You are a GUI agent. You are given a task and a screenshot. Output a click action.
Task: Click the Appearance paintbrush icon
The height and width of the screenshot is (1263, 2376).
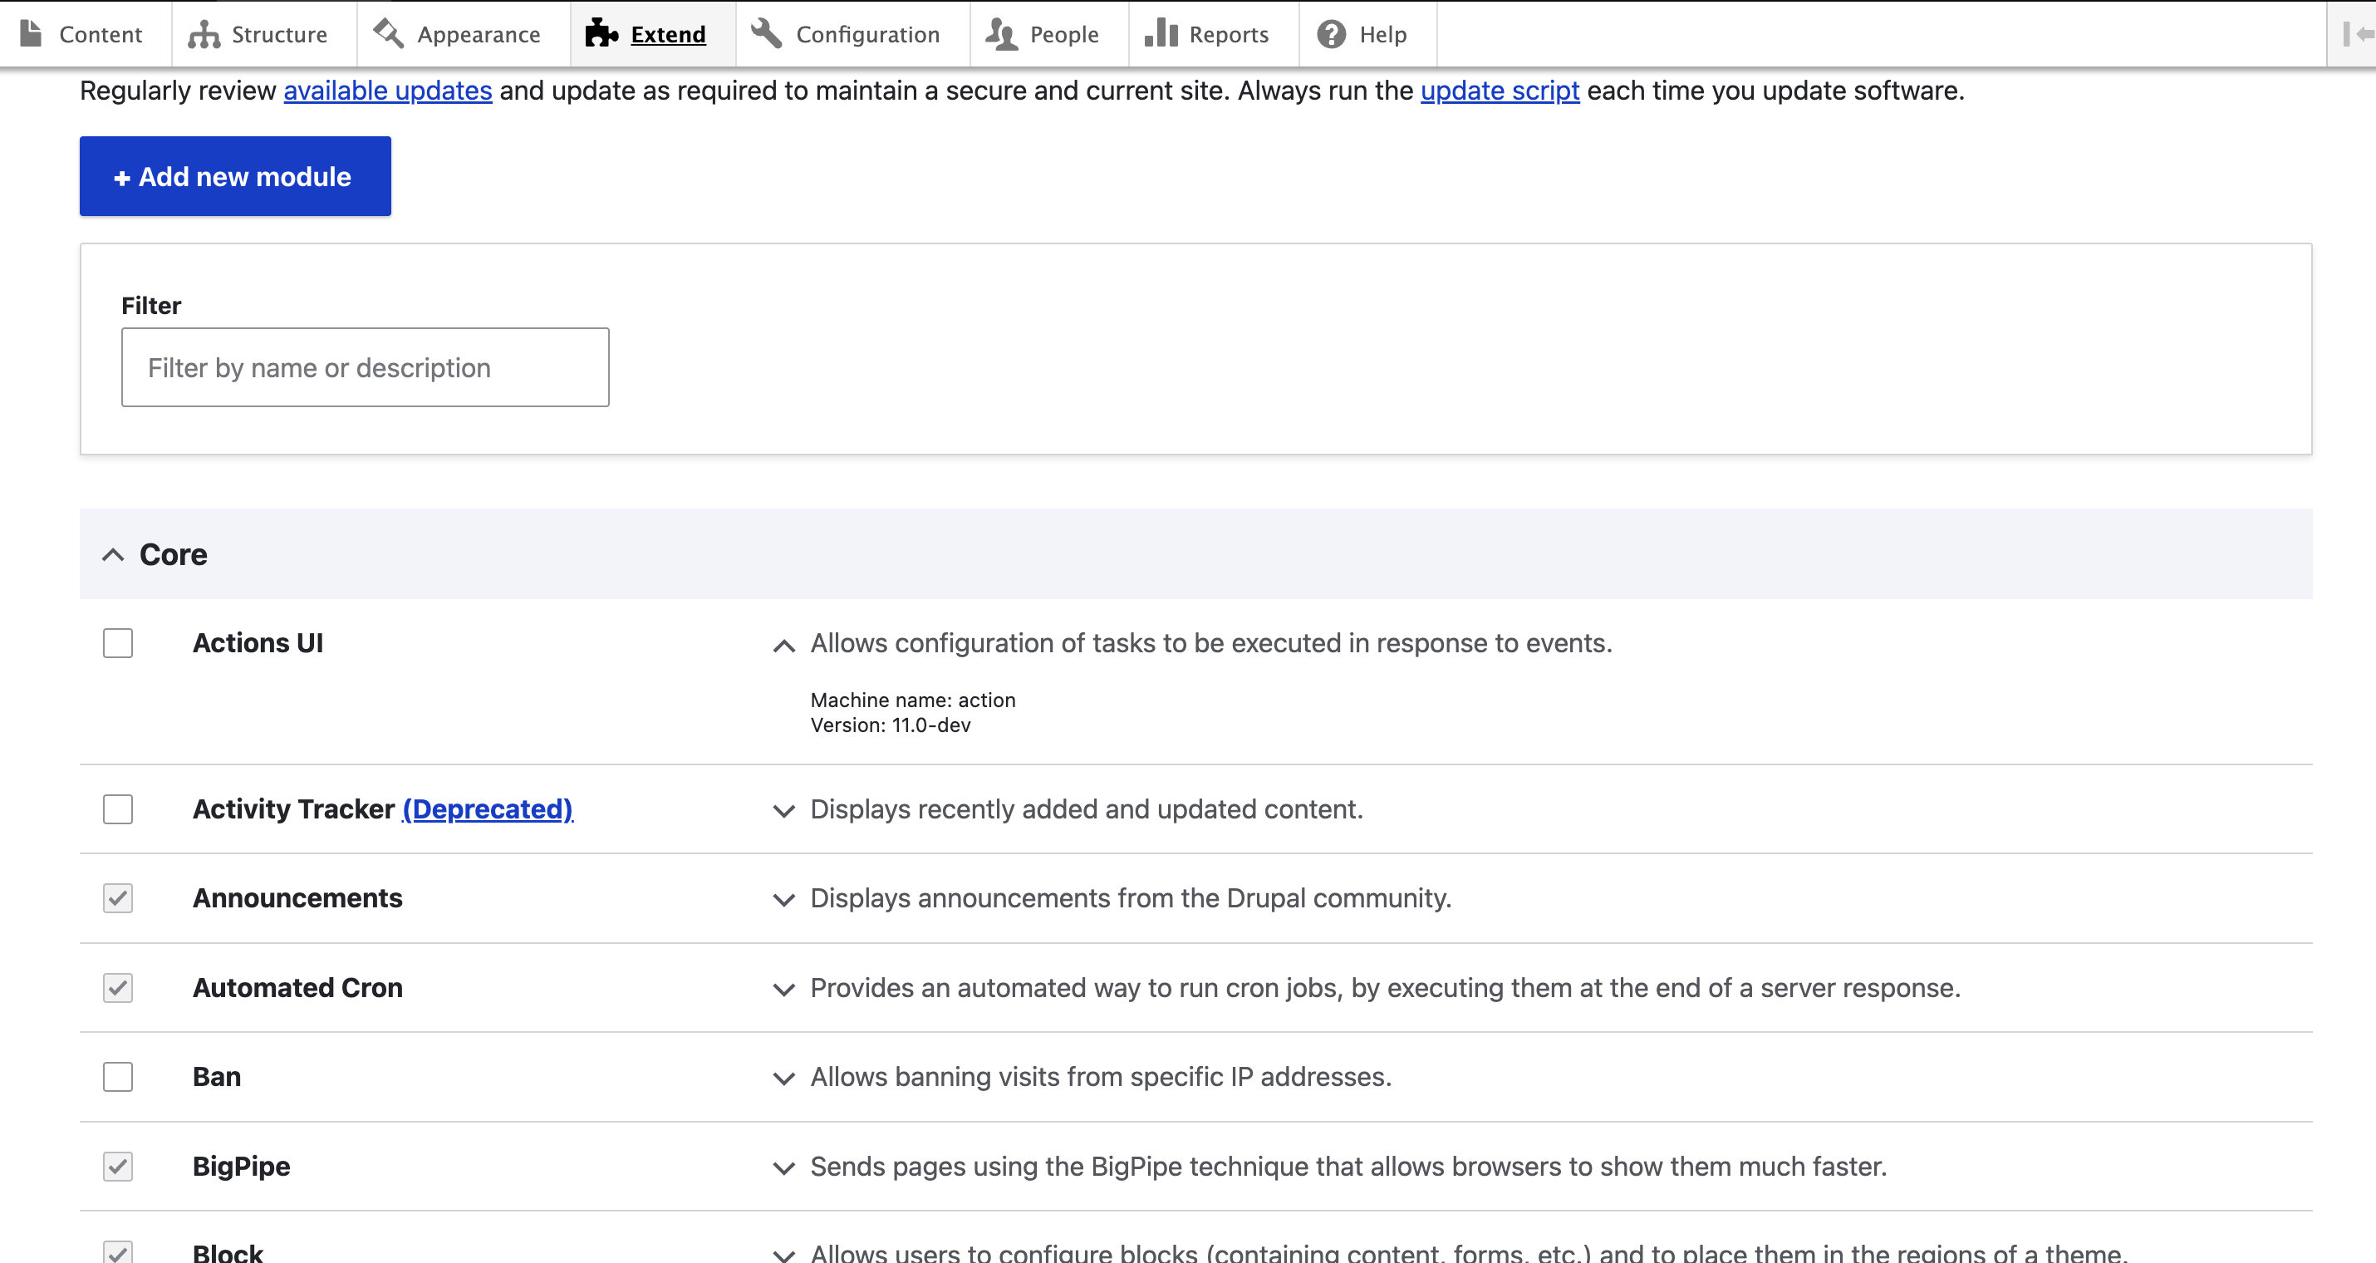pyautogui.click(x=388, y=33)
